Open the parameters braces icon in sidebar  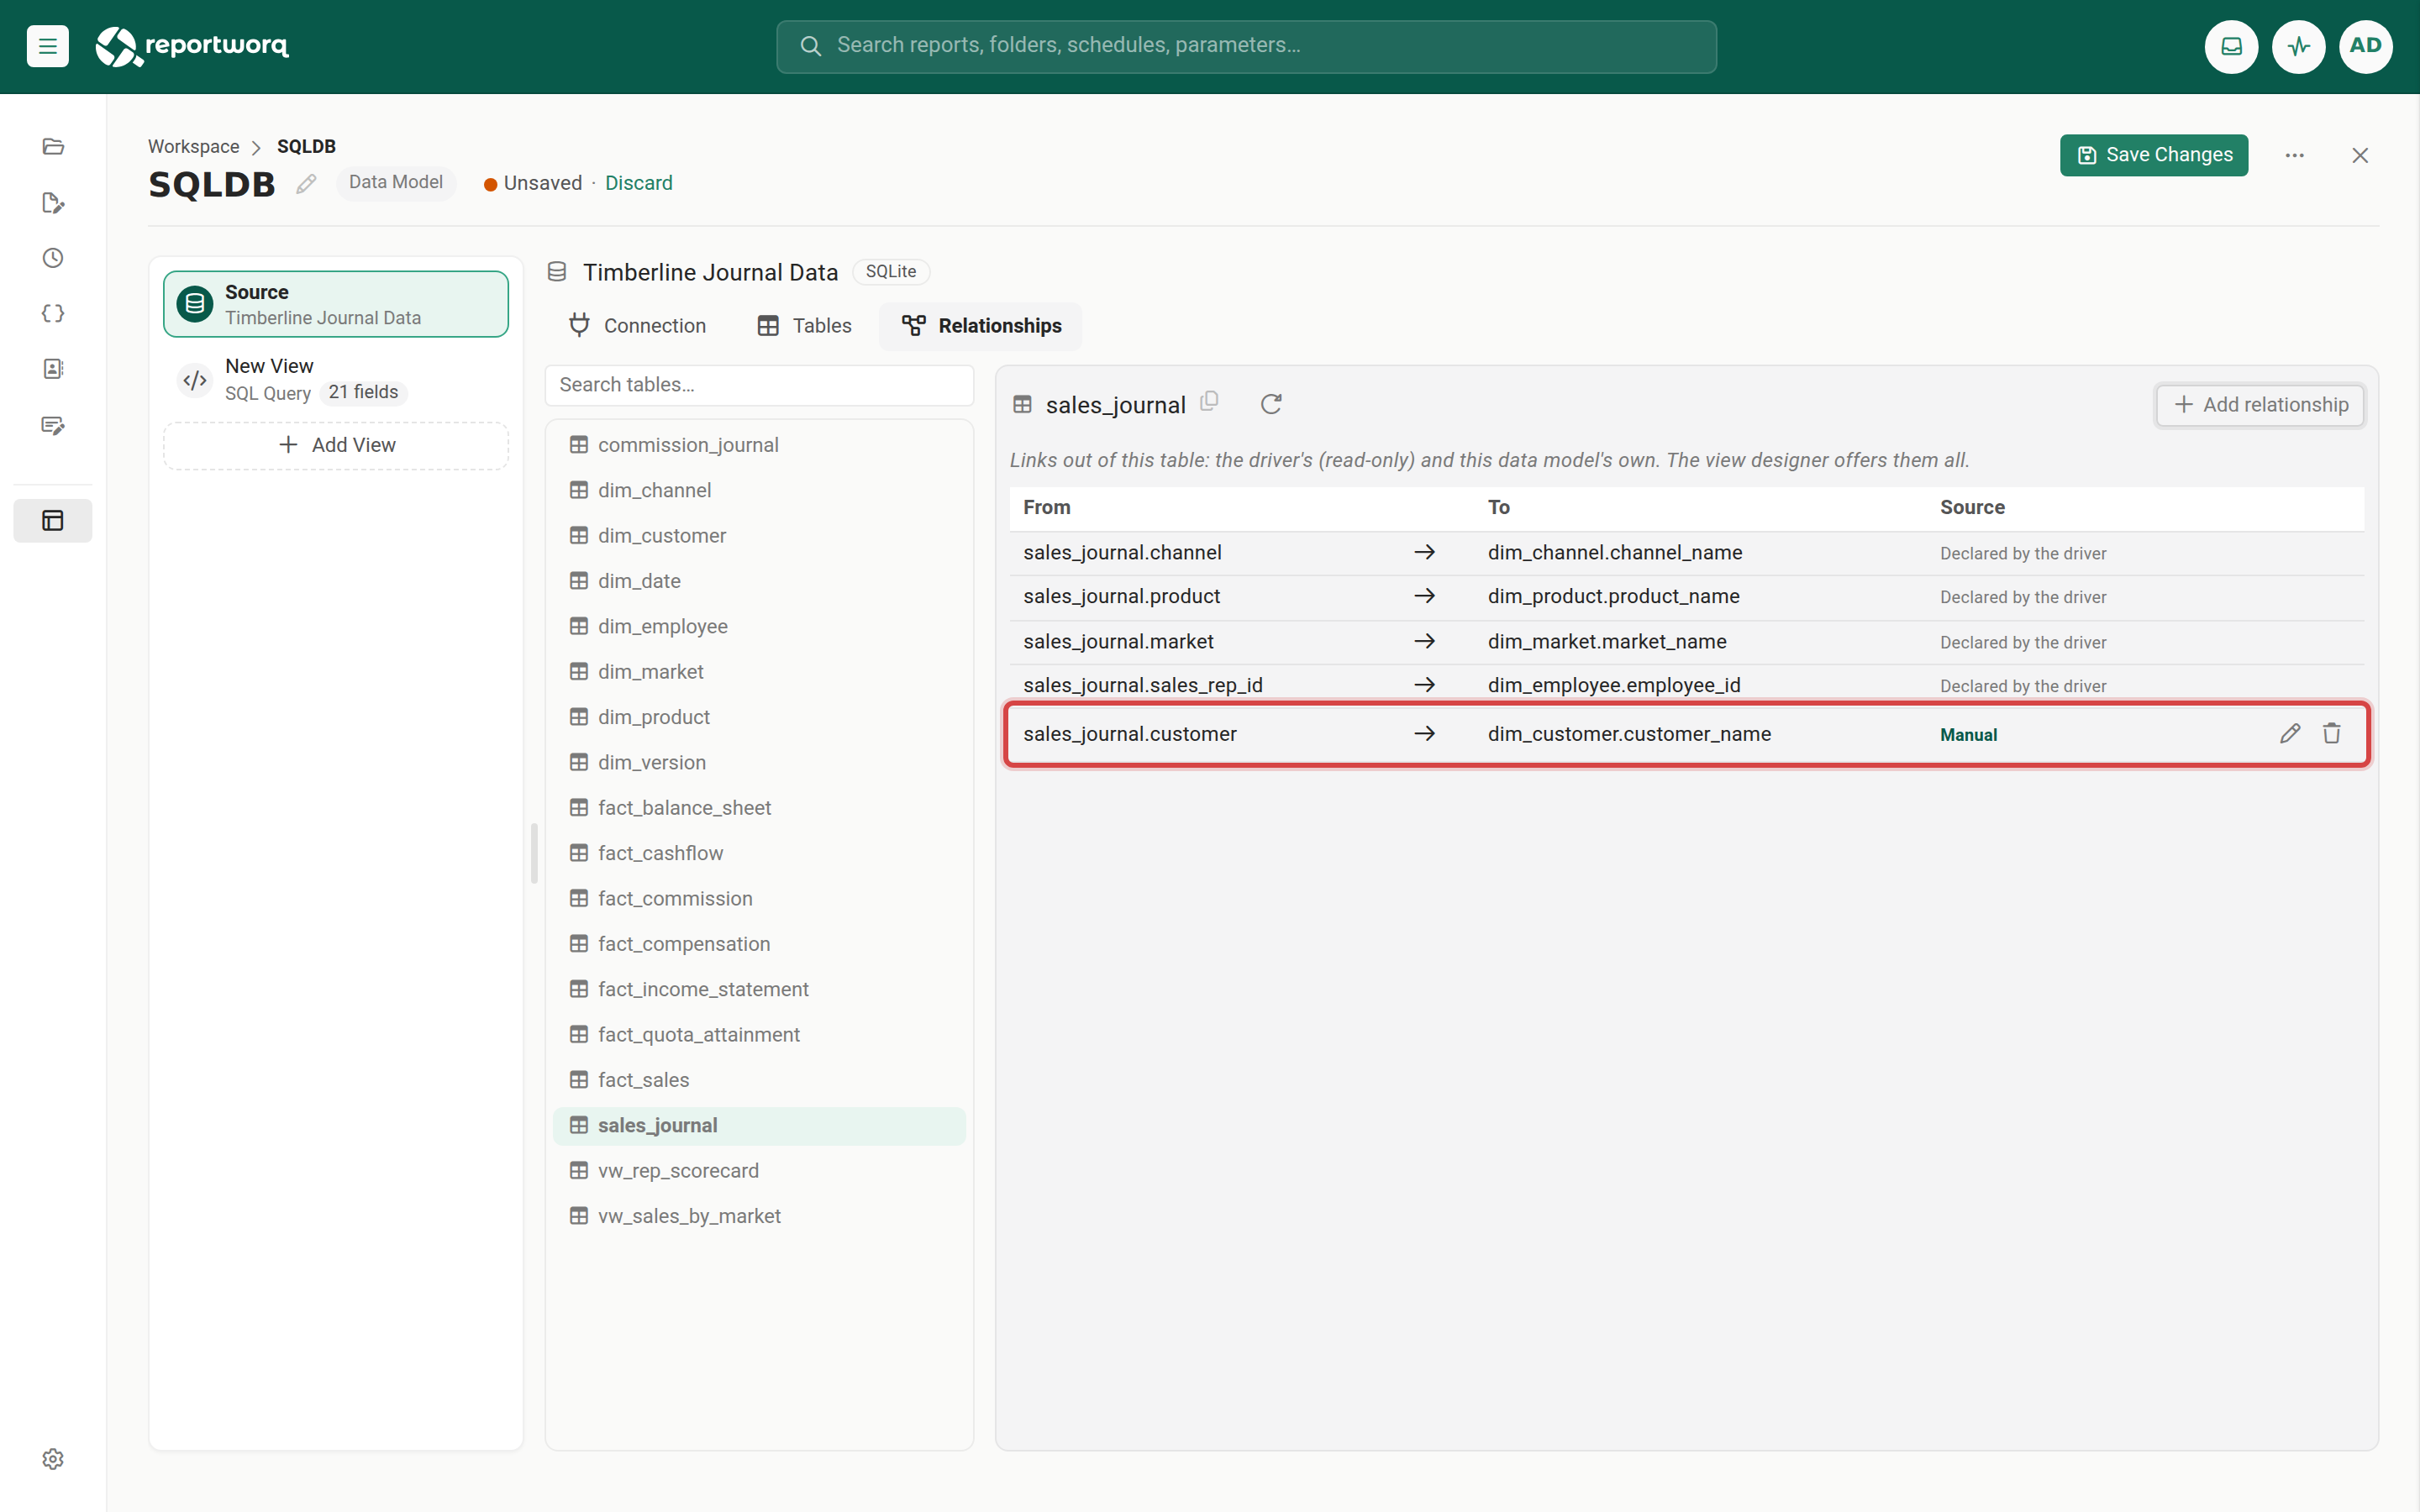pyautogui.click(x=53, y=314)
